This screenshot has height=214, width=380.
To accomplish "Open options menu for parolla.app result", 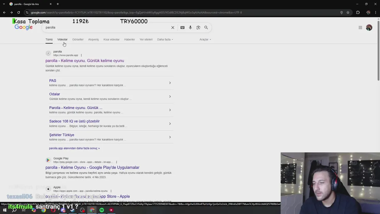I will (x=81, y=55).
